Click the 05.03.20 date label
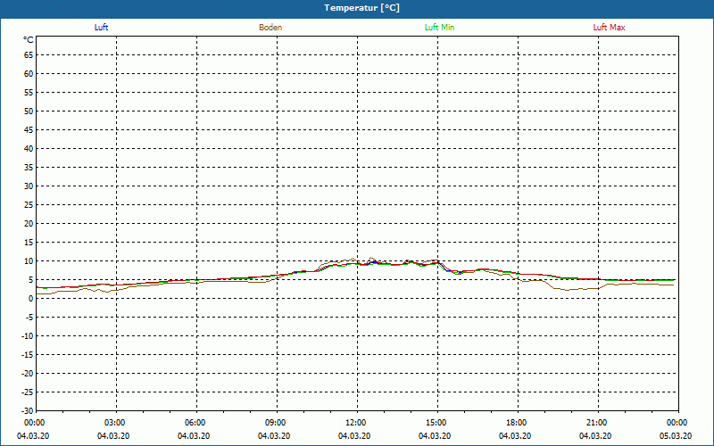Viewport: 714px width, 446px height. (x=676, y=436)
